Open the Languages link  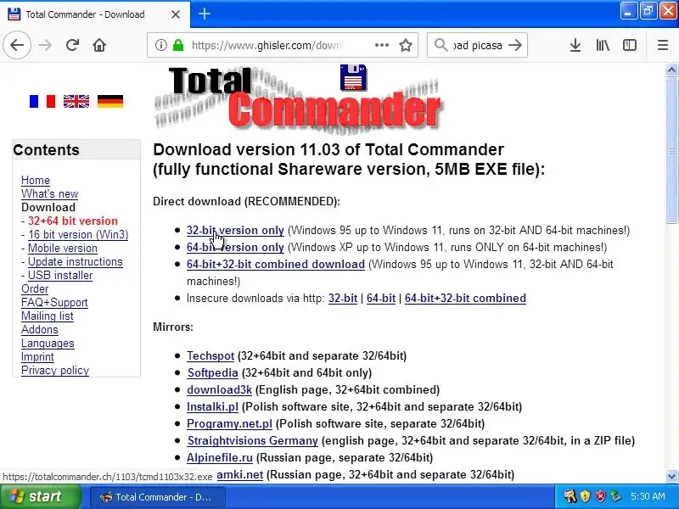click(48, 344)
